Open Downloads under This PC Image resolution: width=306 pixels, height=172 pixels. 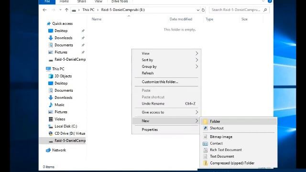[x=64, y=97]
